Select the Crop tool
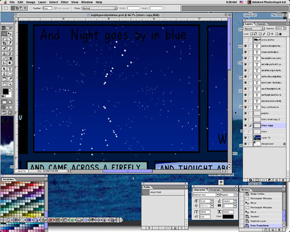Viewport: 290px width, 232px height. 4,43
